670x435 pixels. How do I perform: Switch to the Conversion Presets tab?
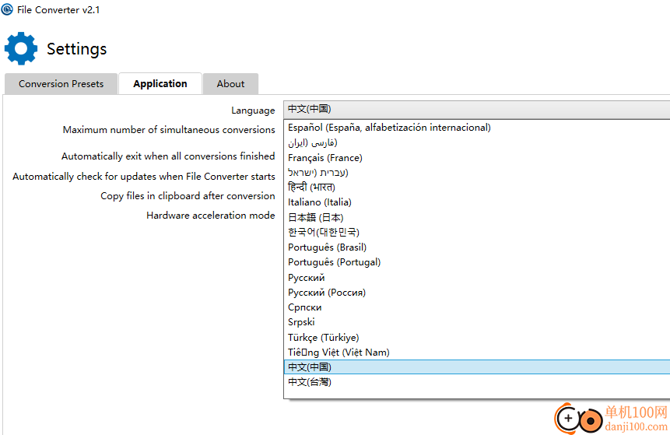pos(61,84)
